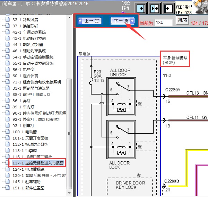The width and height of the screenshot is (208, 197).
Task: Open 130-1 音响系统 导航 entry
Action: point(40,176)
